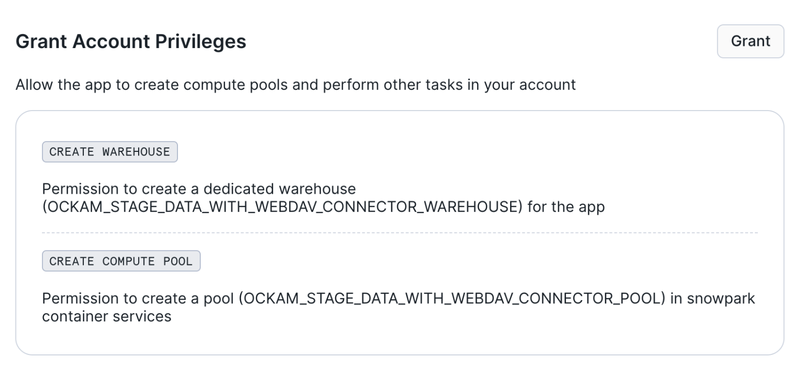This screenshot has width=804, height=373.
Task: Click the Grant Account Privileges heading
Action: [x=131, y=41]
